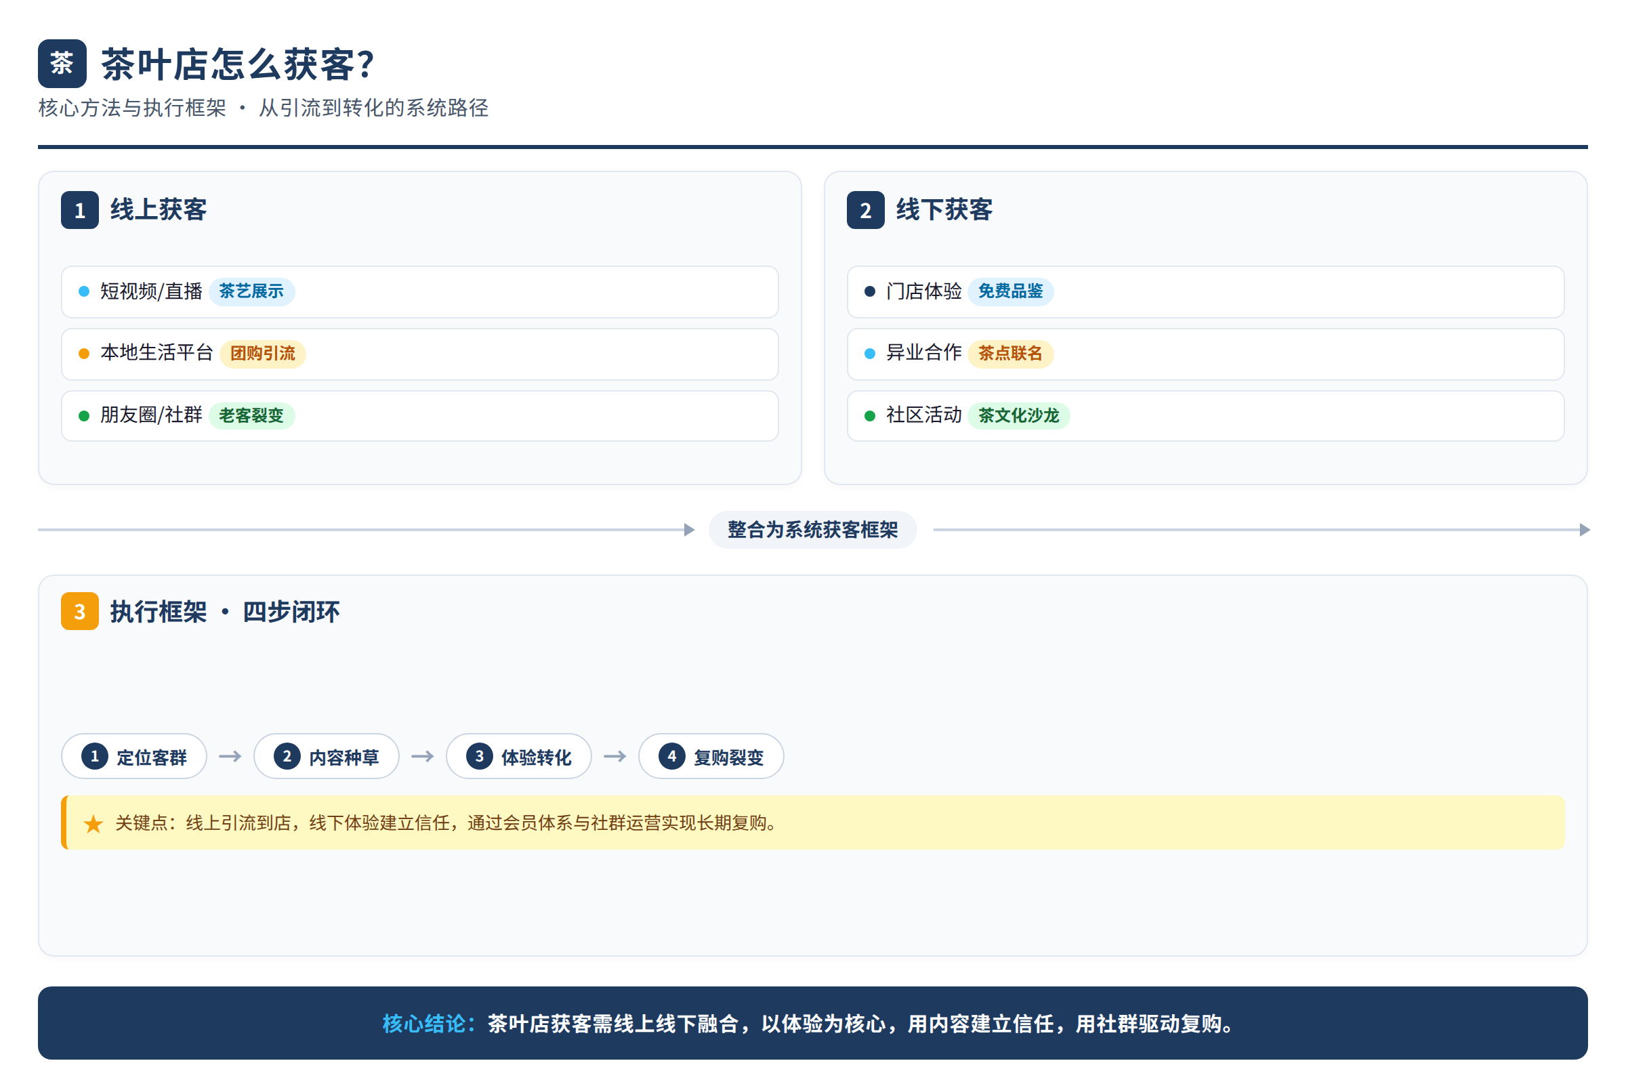Viewport: 1626px width, 1084px height.
Task: Click the orange dot before 本地生活平台
Action: click(x=84, y=354)
